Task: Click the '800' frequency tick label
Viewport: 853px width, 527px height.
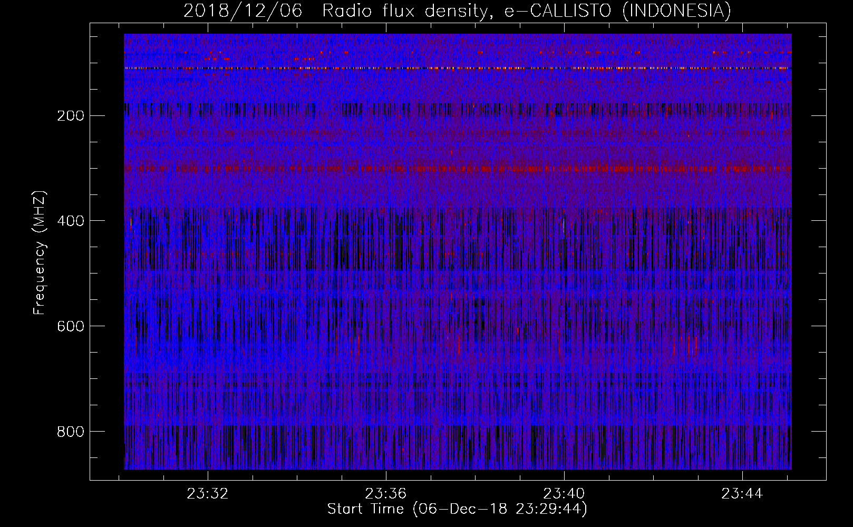Action: [x=70, y=432]
